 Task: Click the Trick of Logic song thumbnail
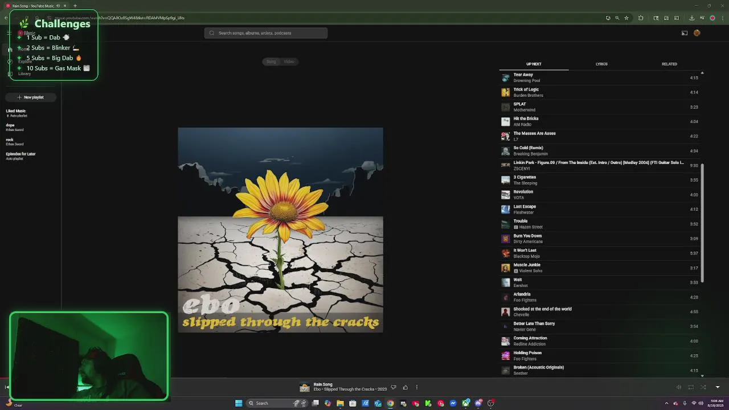505,92
